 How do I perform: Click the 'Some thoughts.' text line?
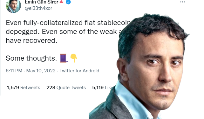(x=31, y=58)
